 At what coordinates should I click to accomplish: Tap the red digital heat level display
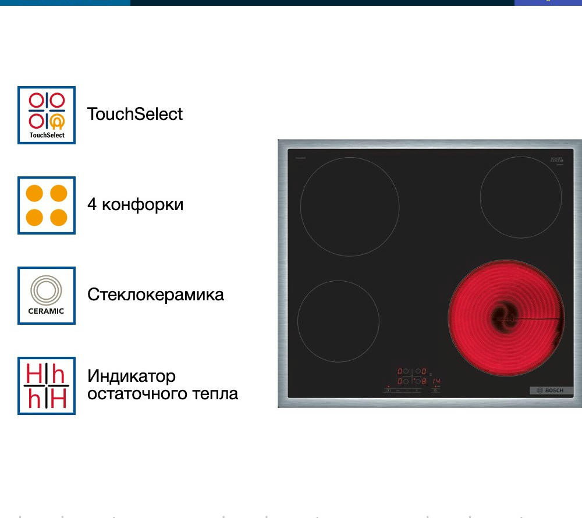coord(412,377)
